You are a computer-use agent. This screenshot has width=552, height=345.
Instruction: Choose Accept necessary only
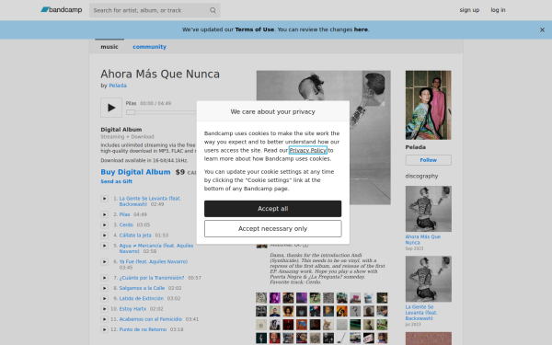tap(273, 228)
